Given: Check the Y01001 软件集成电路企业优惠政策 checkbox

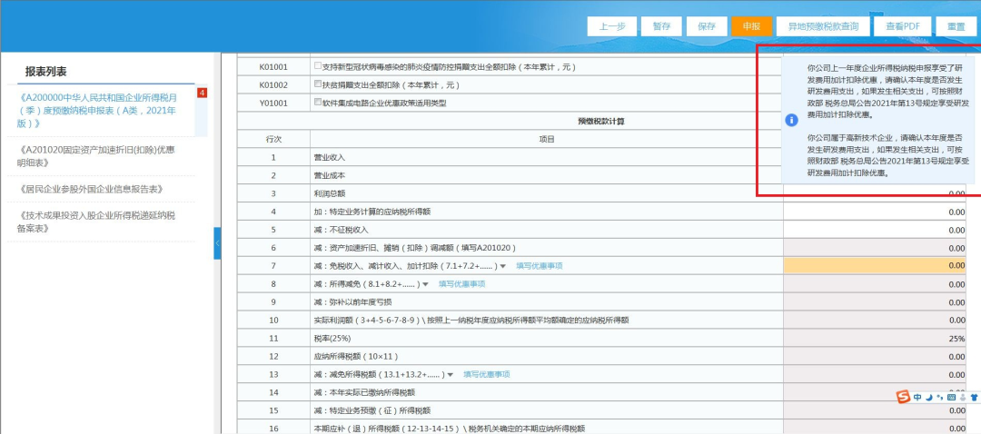Looking at the screenshot, I should (x=318, y=103).
